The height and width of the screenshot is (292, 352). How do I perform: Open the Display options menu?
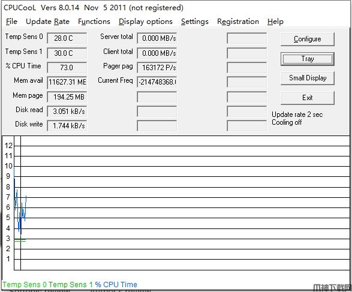click(146, 22)
